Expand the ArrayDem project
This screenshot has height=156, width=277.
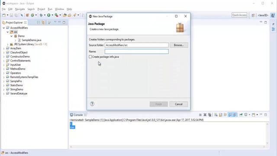[4, 48]
